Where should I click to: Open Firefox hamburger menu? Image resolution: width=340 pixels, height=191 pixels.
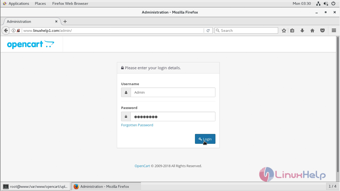tap(334, 31)
